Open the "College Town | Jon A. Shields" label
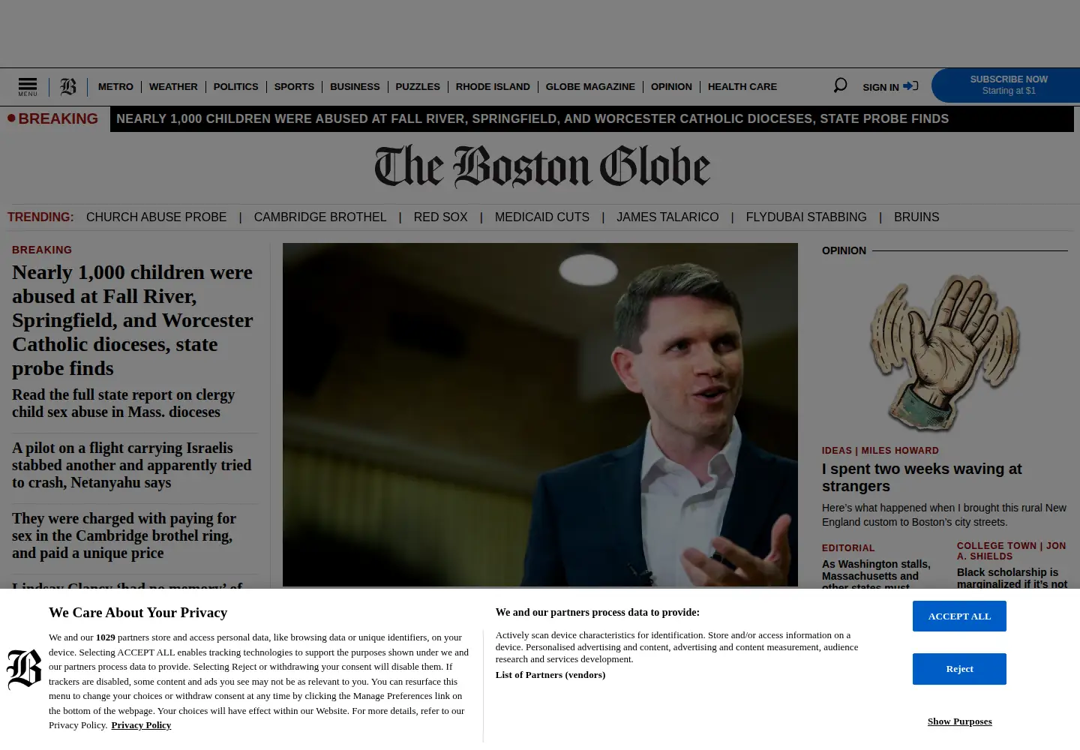1080x750 pixels. (1011, 551)
